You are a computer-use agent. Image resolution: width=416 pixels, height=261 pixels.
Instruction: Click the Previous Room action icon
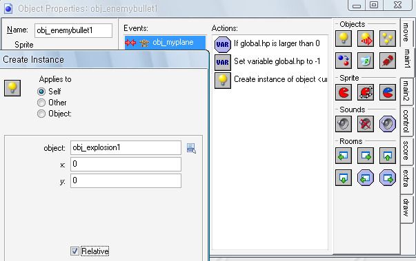[344, 156]
